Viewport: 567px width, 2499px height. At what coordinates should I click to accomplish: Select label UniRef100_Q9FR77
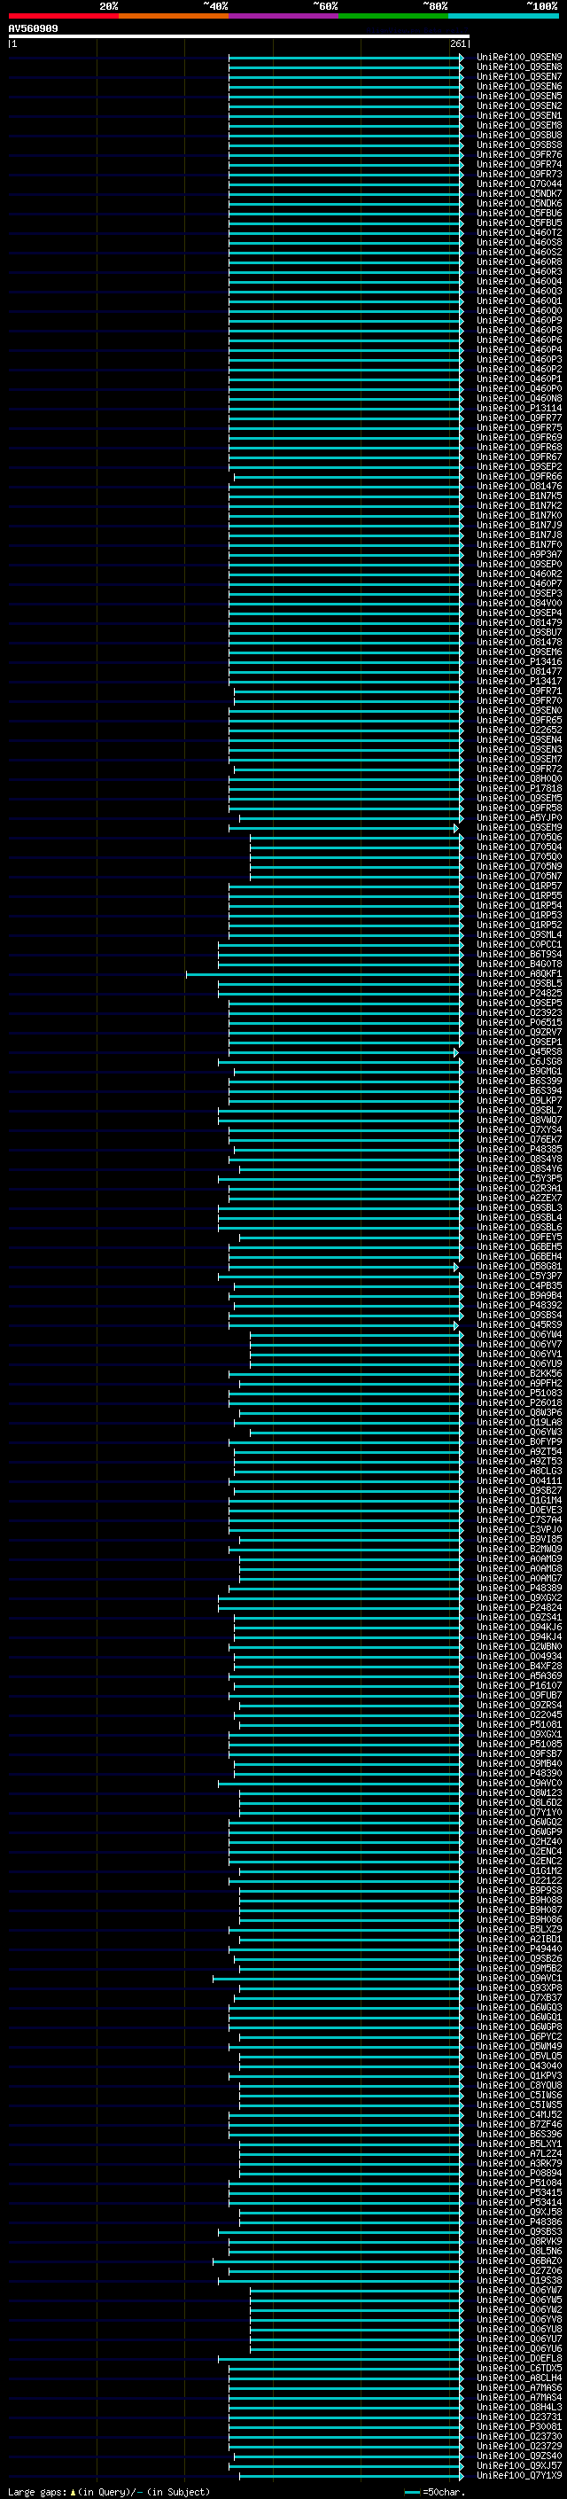click(x=519, y=418)
